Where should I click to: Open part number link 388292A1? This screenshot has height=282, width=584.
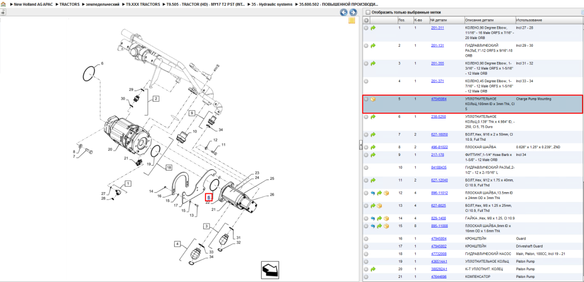click(x=439, y=269)
